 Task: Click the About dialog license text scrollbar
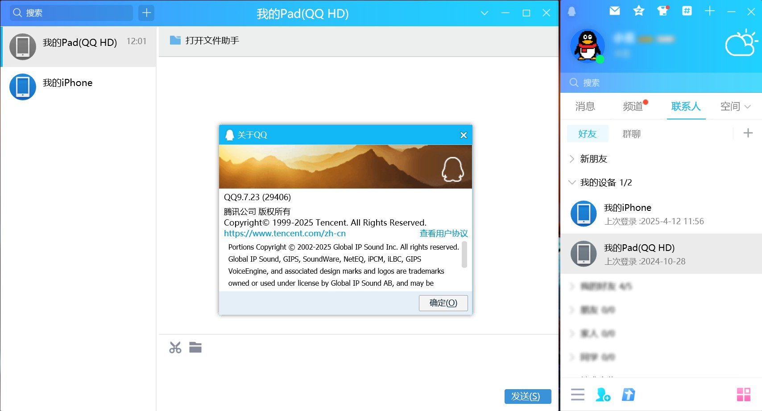point(464,255)
